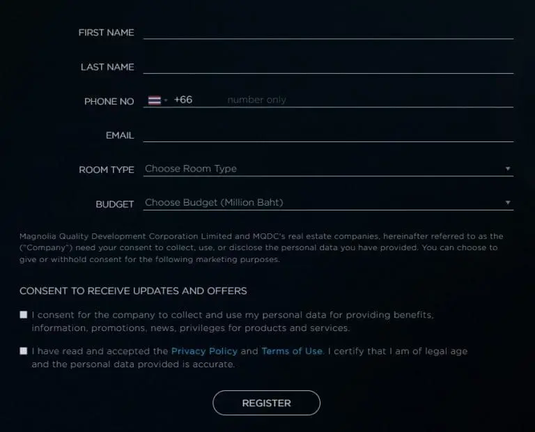The width and height of the screenshot is (535, 432).
Task: Click into the First Name input field
Action: coord(328,32)
